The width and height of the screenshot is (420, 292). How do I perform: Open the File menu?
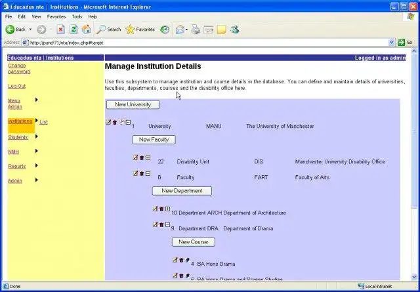9,16
